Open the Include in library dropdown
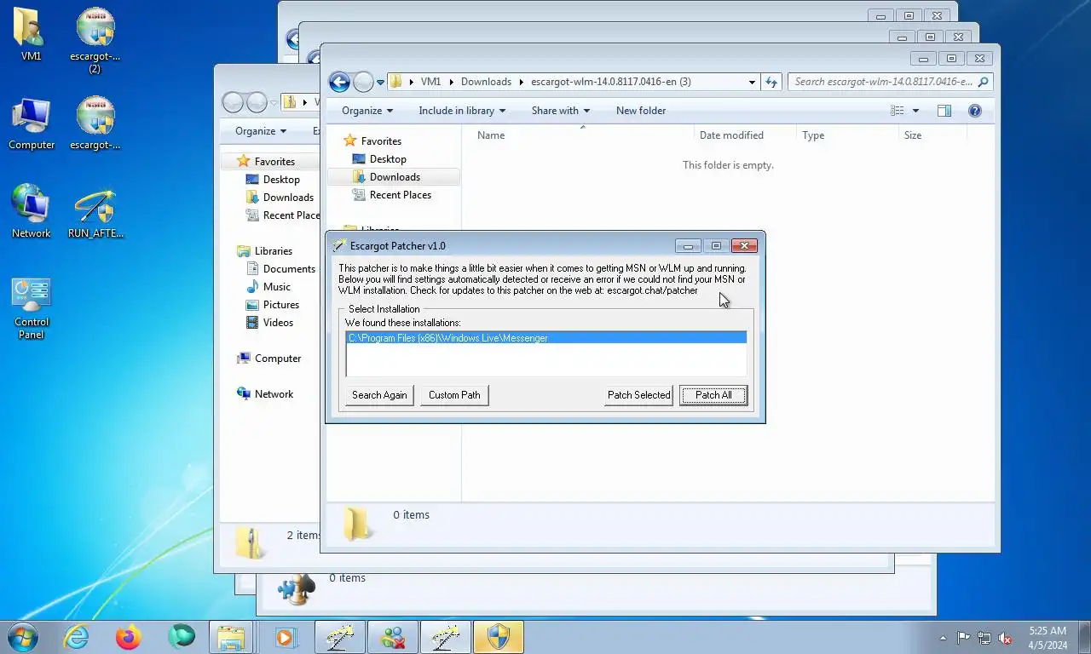 (462, 111)
